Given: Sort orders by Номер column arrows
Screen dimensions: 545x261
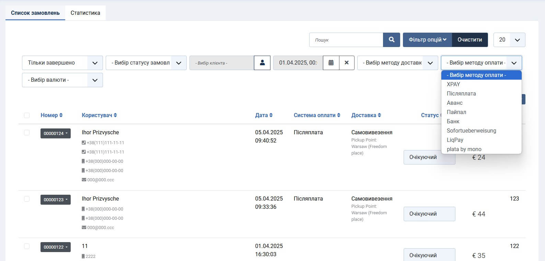Looking at the screenshot, I should click(x=61, y=115).
